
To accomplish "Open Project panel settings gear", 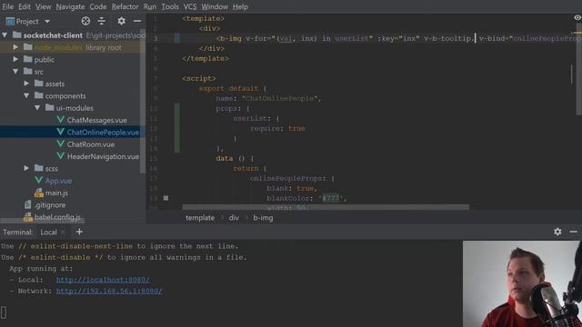I will pyautogui.click(x=121, y=21).
